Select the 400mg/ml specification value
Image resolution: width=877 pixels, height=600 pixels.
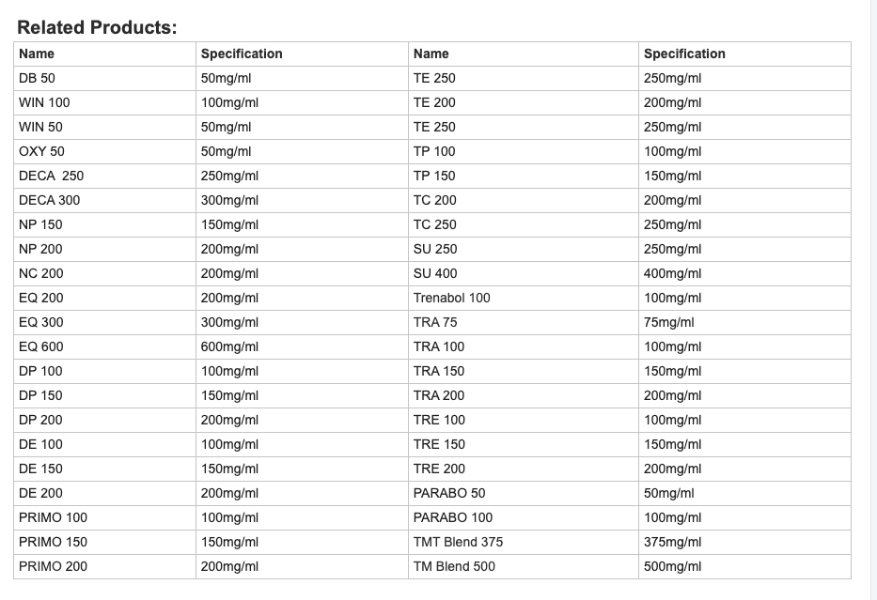click(x=672, y=273)
